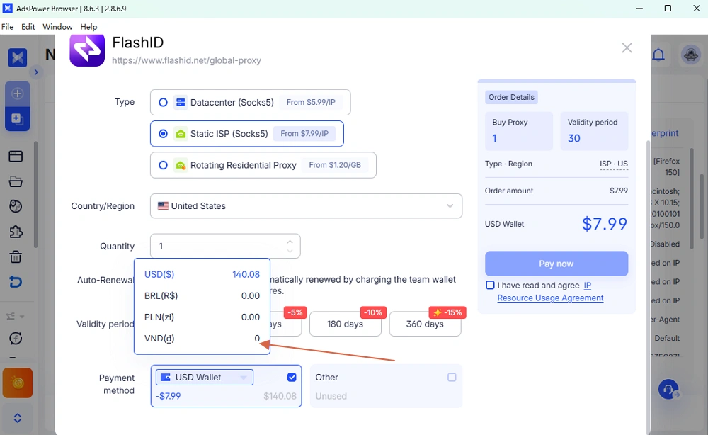Expand the automation dropdown icon in sidebar
The width and height of the screenshot is (708, 435).
pyautogui.click(x=16, y=316)
